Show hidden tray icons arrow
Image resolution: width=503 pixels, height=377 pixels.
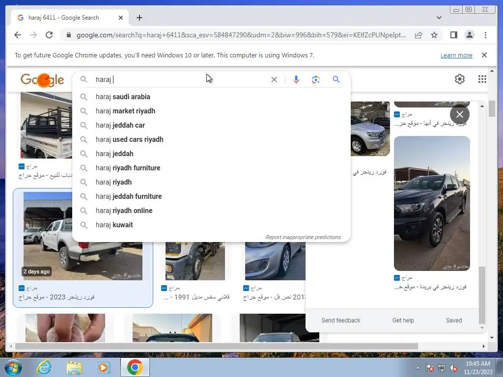pyautogui.click(x=418, y=368)
